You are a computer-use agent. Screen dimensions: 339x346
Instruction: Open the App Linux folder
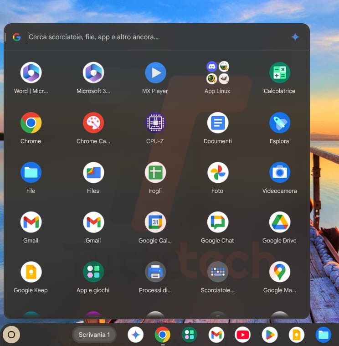point(217,73)
